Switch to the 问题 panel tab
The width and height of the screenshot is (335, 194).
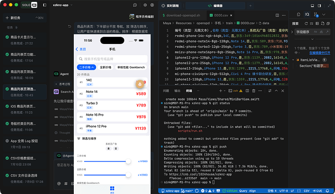[166, 91]
